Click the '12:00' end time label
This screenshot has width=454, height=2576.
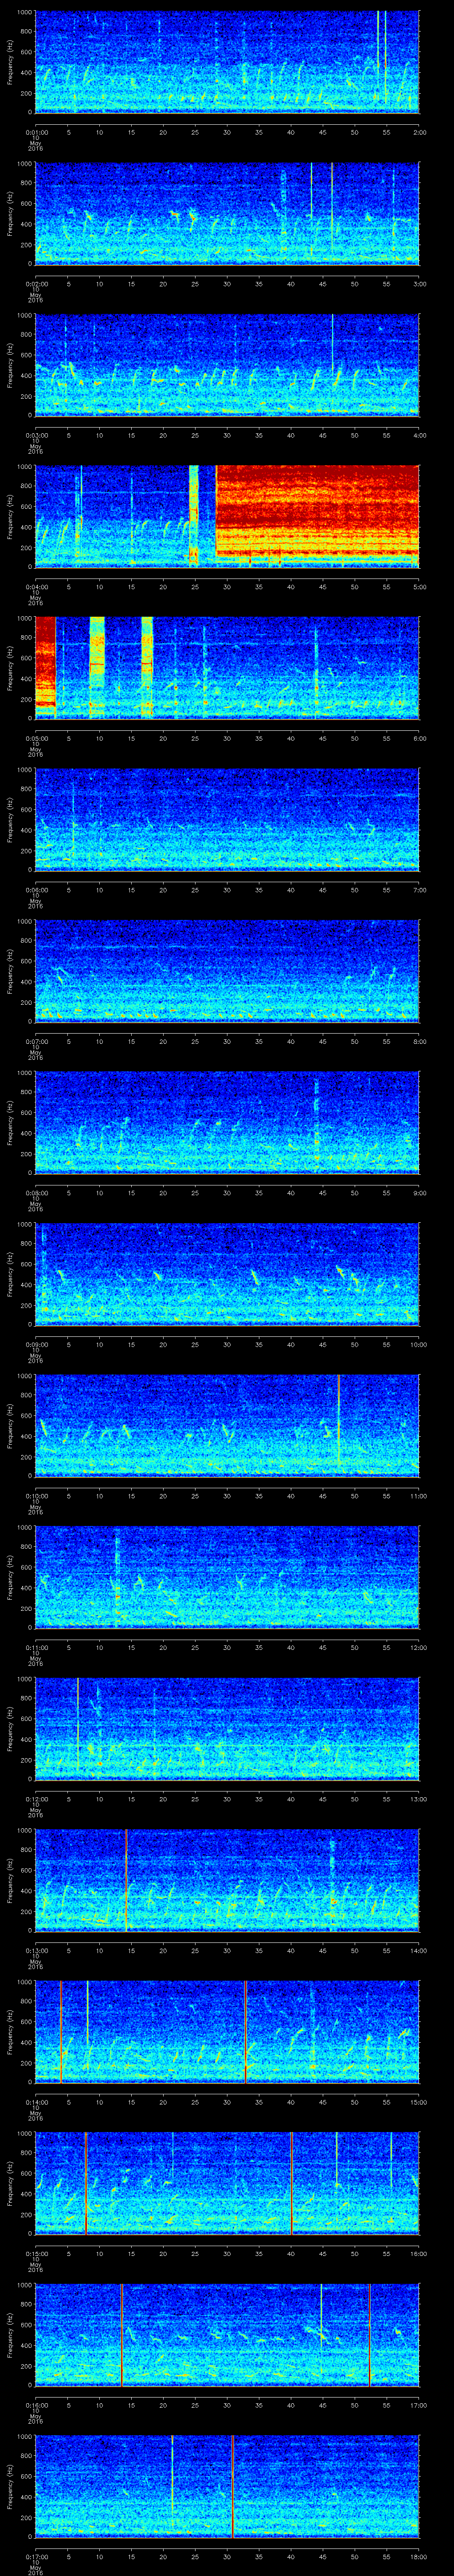pyautogui.click(x=418, y=1648)
